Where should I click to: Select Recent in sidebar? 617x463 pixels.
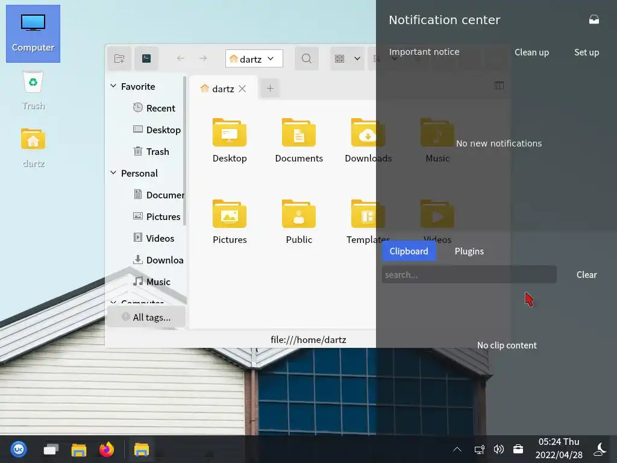pos(154,108)
